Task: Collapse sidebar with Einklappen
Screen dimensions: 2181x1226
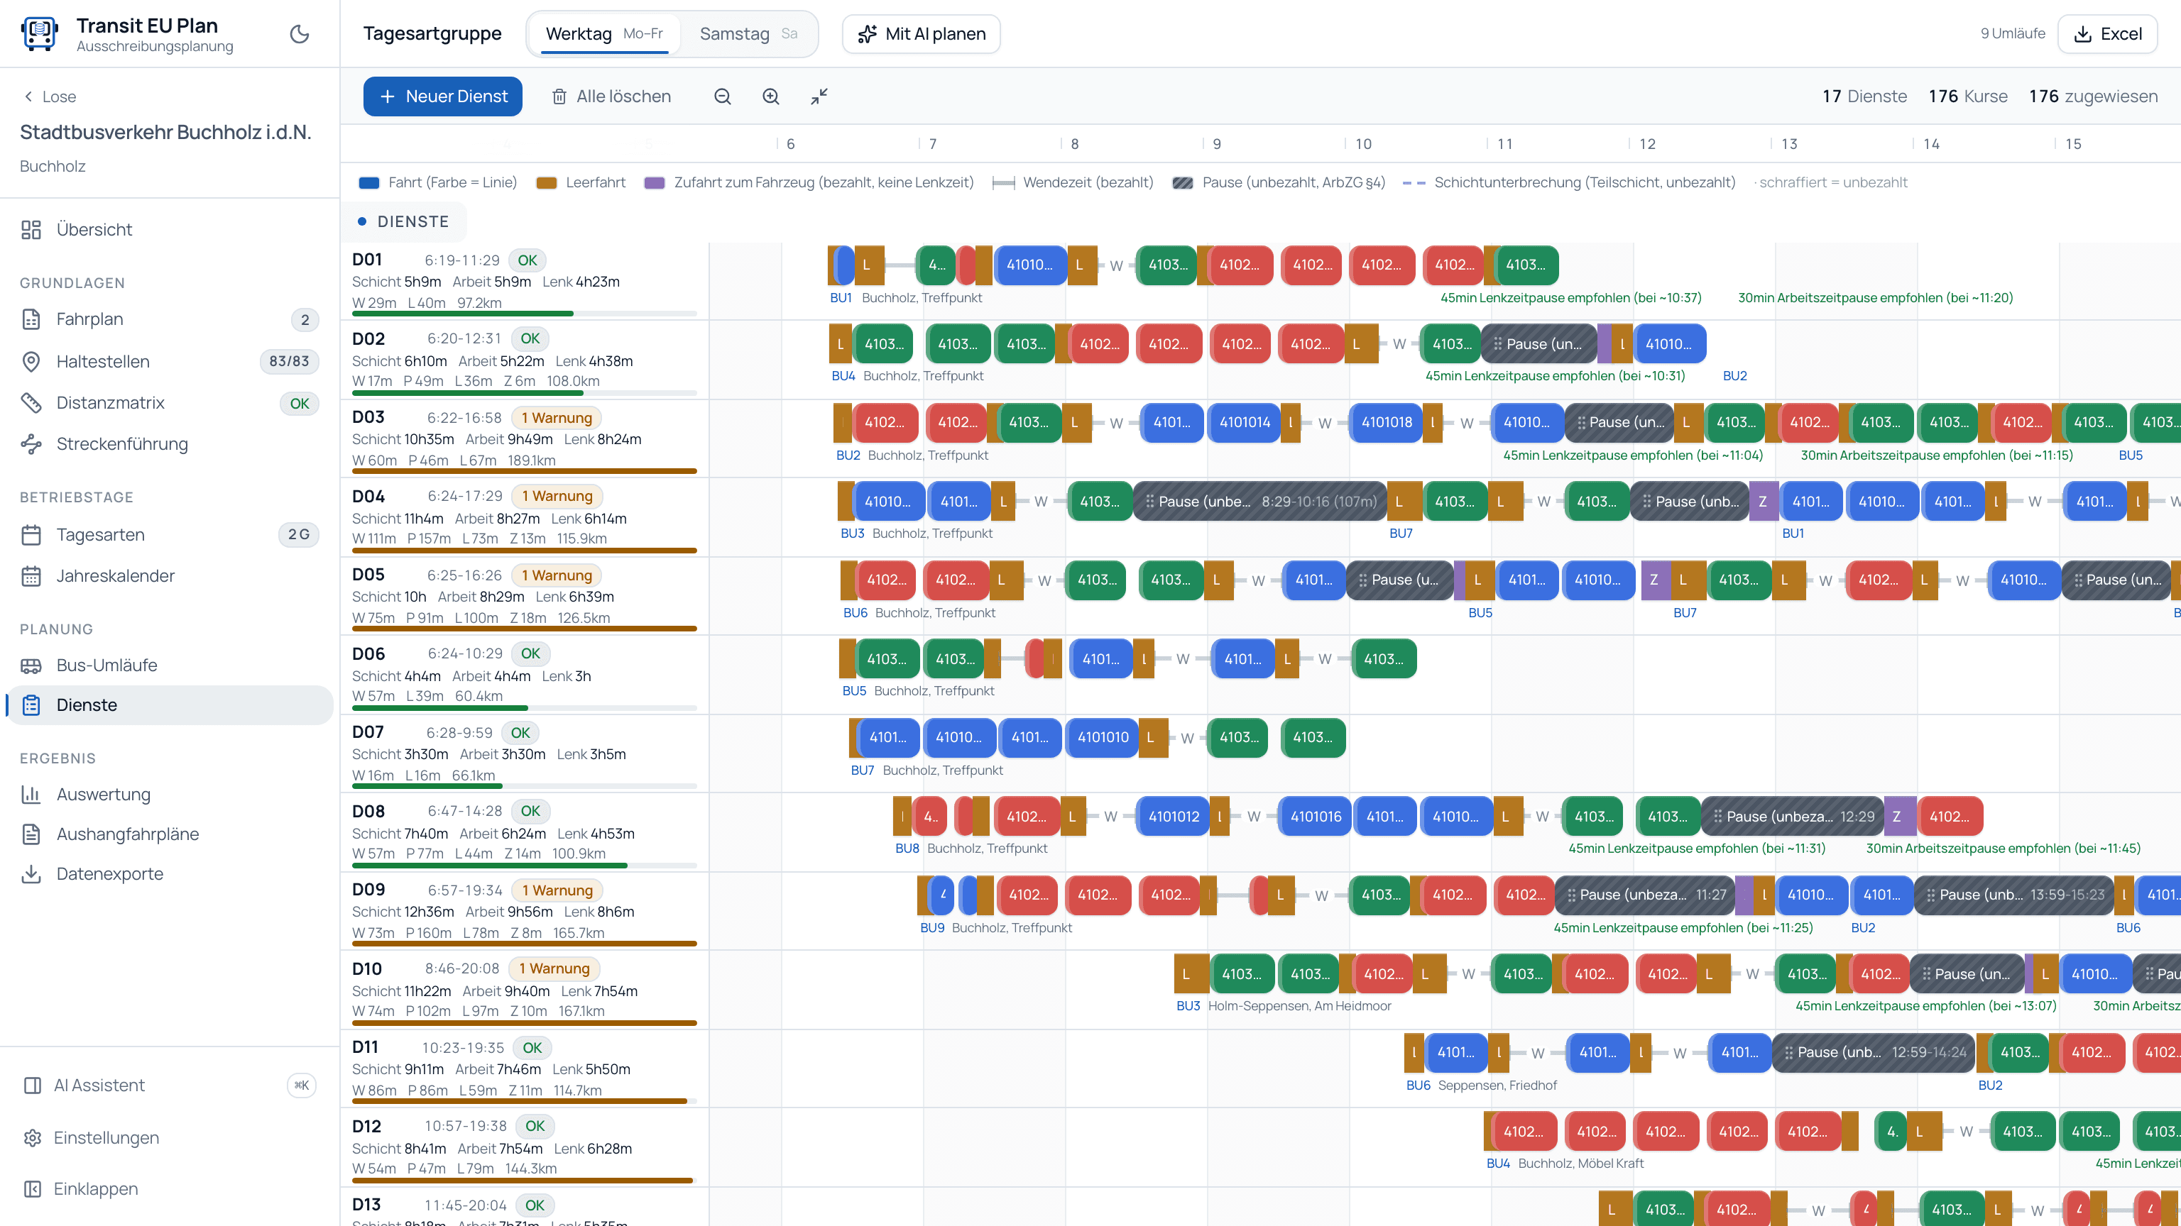Action: click(170, 1189)
